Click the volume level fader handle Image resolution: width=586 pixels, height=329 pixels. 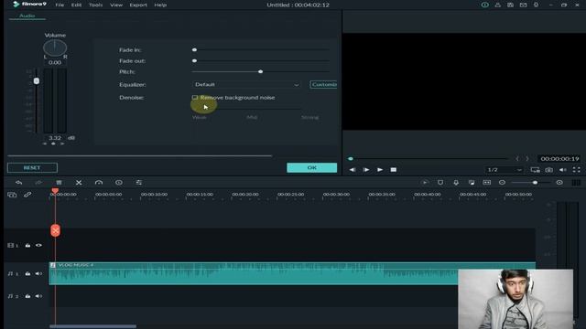(37, 81)
